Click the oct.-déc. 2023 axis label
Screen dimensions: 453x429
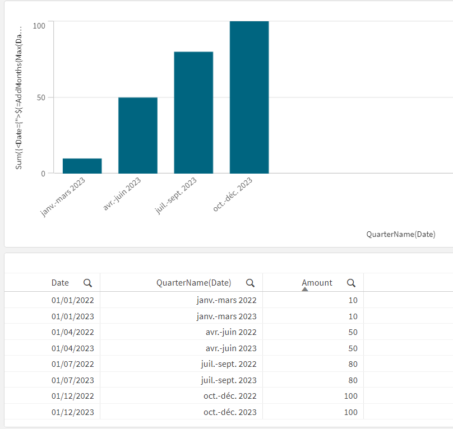pyautogui.click(x=232, y=194)
